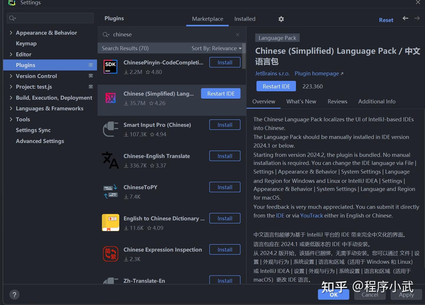Click the Language Pack tag
The width and height of the screenshot is (425, 305).
point(277,38)
